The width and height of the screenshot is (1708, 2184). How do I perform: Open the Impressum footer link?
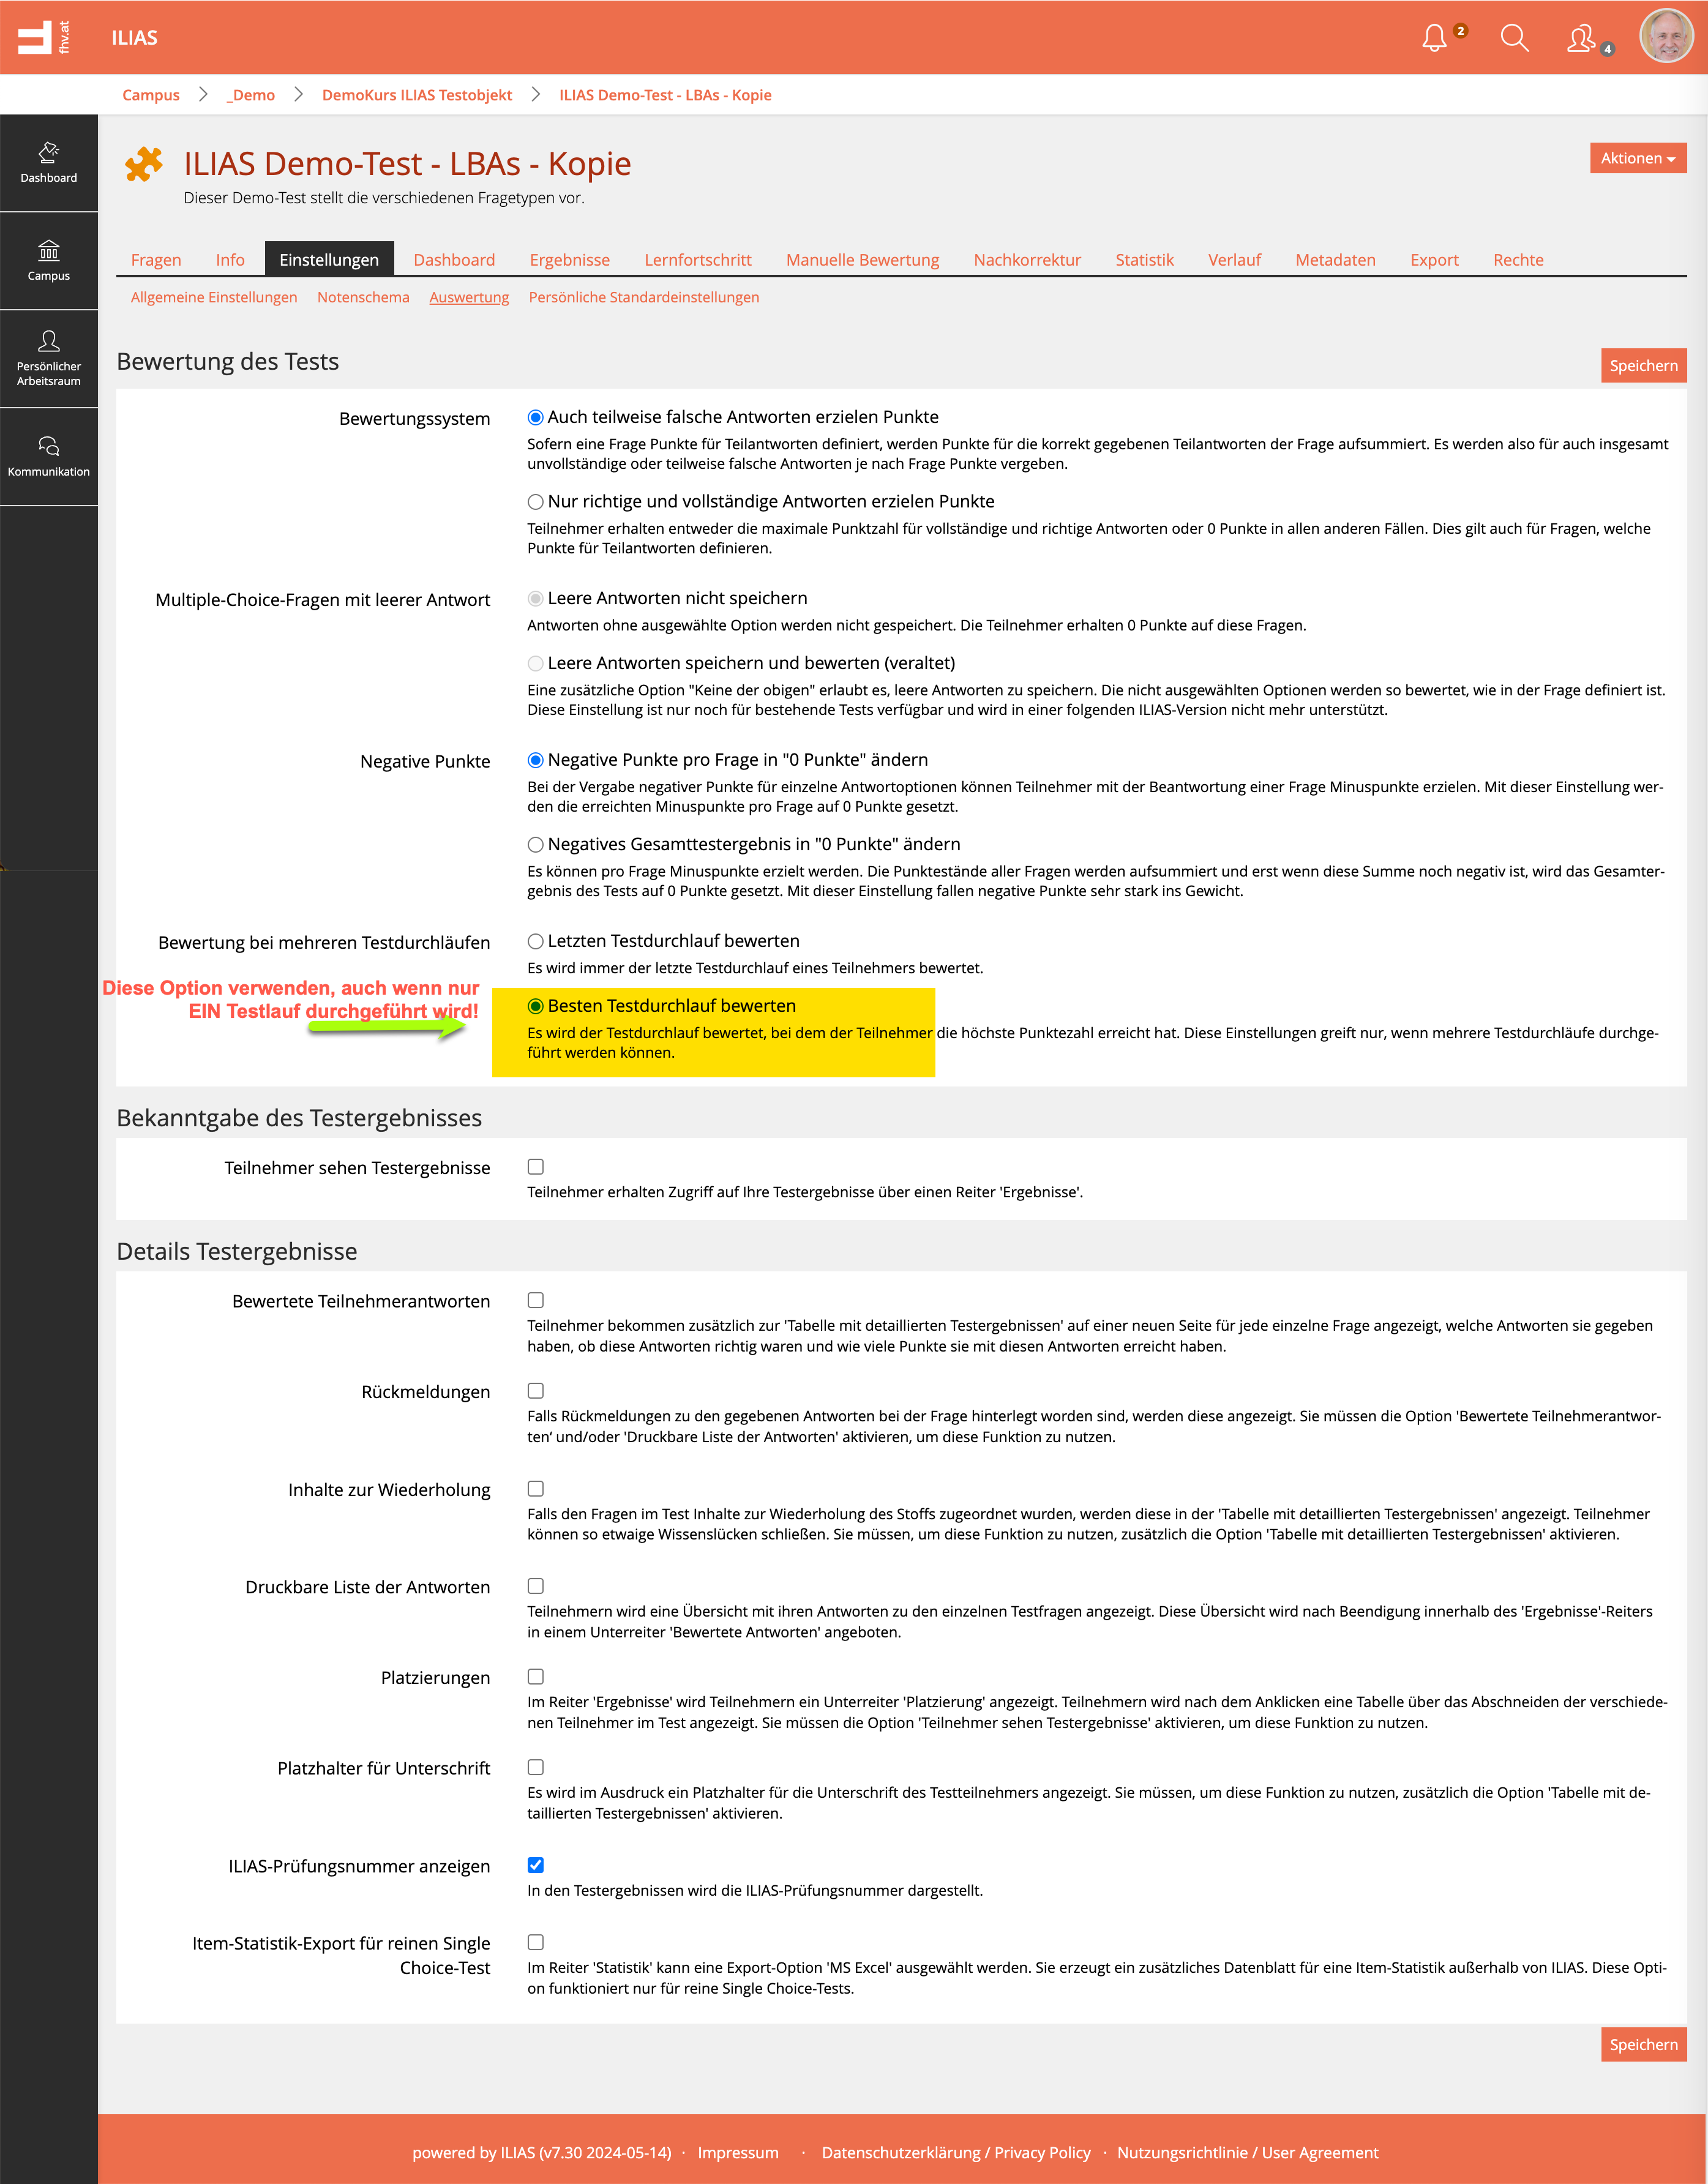(738, 2152)
